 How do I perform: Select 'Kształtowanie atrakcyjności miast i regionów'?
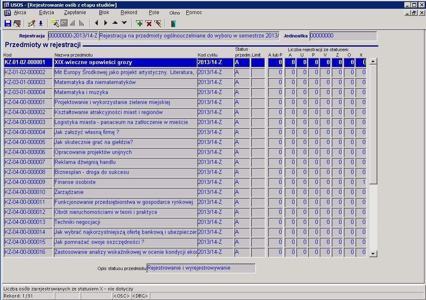[125, 112]
